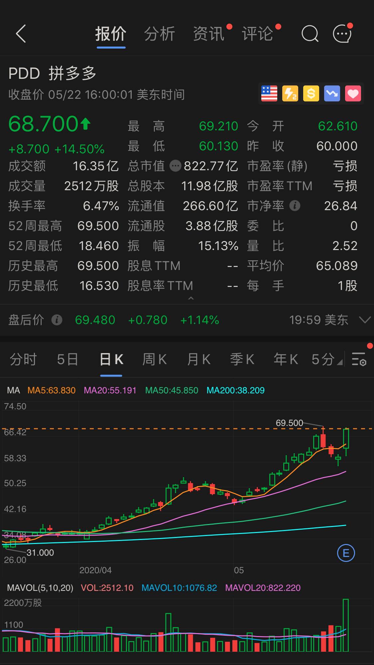
Task: Expand the 5分 interval dropdown
Action: pyautogui.click(x=327, y=359)
